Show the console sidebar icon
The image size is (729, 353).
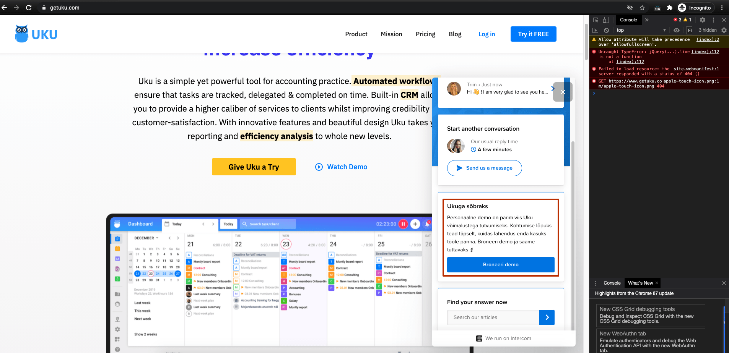(x=595, y=30)
